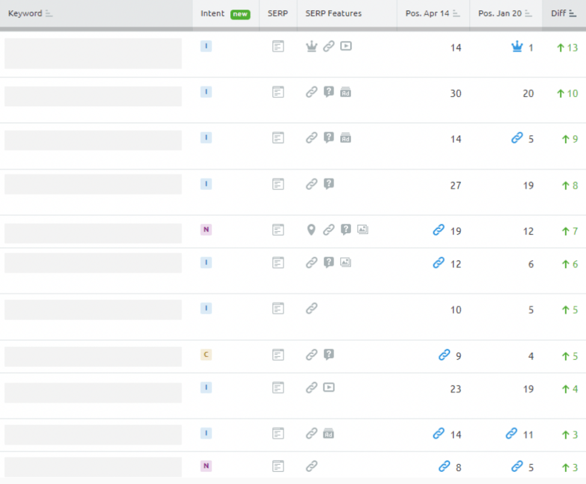Image resolution: width=586 pixels, height=484 pixels.
Task: Click the blue link icon beside position 12
Action: 439,263
